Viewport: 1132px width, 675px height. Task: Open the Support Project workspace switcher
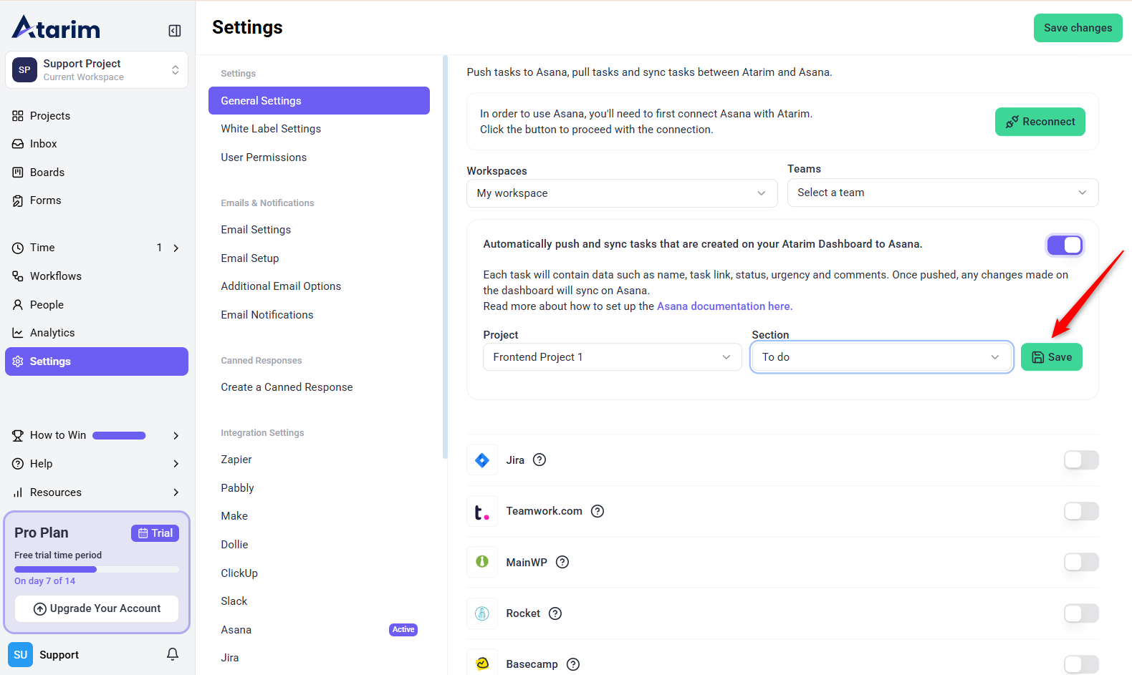pyautogui.click(x=97, y=70)
